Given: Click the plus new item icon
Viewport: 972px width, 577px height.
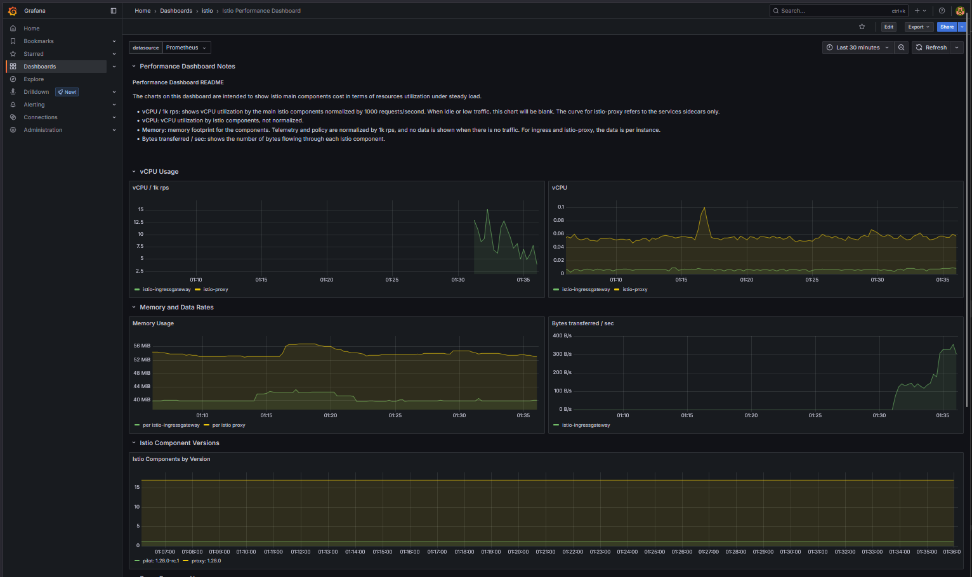Looking at the screenshot, I should pos(917,11).
